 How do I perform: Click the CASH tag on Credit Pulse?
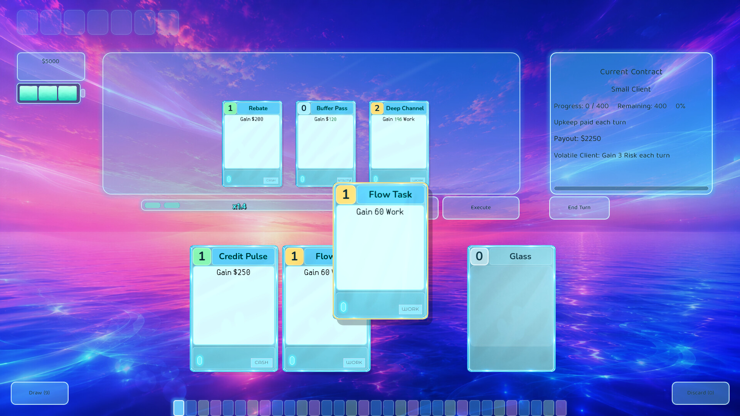261,362
